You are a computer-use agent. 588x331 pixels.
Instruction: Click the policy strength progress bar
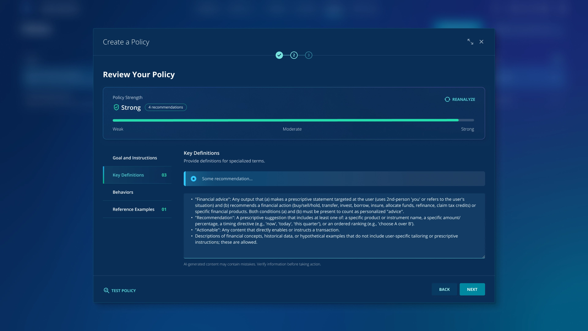pyautogui.click(x=293, y=120)
